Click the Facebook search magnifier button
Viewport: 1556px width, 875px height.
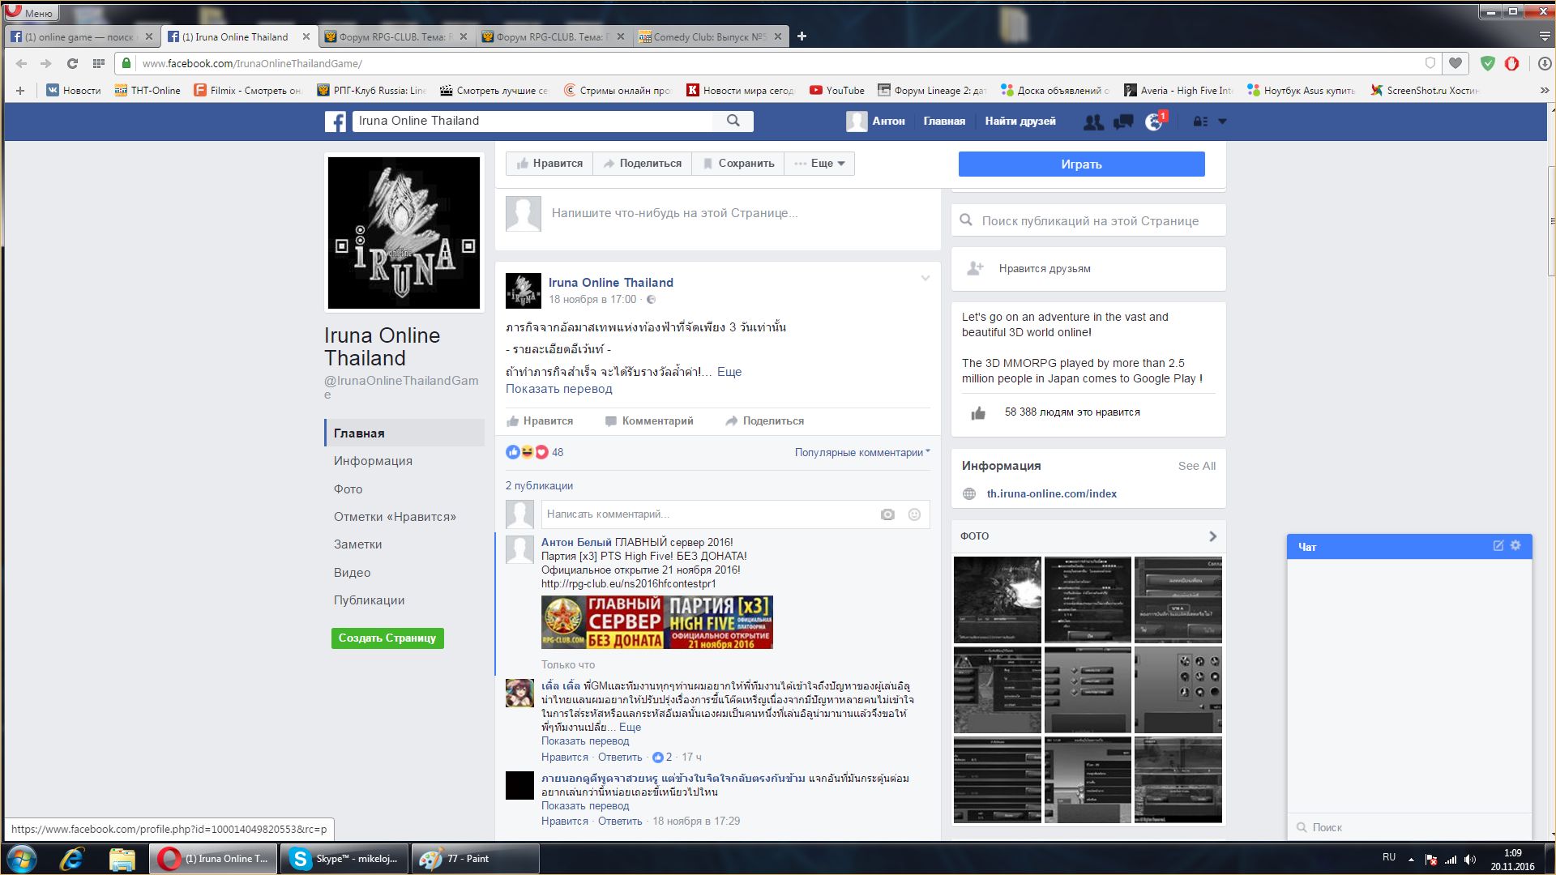click(733, 121)
